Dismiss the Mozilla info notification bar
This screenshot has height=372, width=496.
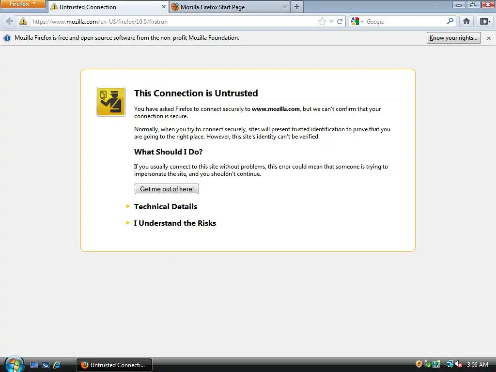[488, 38]
